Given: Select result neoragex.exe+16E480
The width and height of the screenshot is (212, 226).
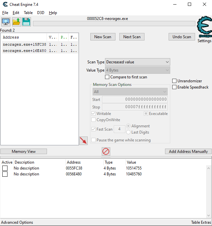Looking at the screenshot, I should point(40,51).
